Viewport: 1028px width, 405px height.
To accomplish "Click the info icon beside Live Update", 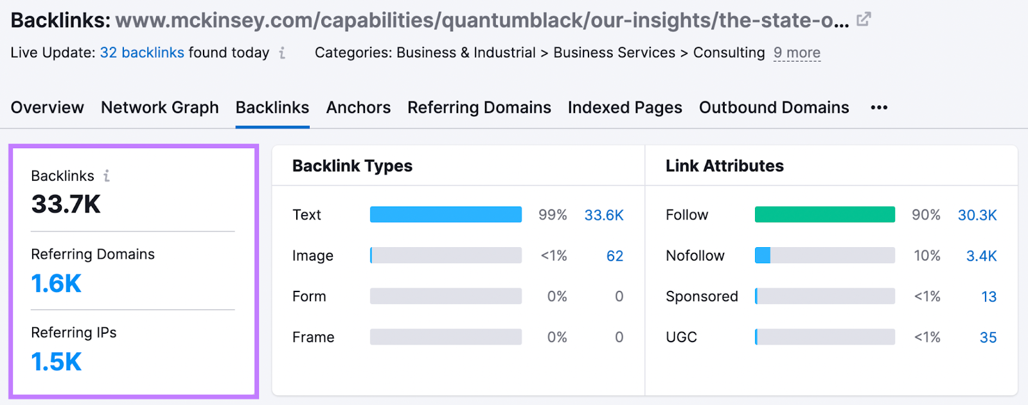I will pyautogui.click(x=281, y=54).
